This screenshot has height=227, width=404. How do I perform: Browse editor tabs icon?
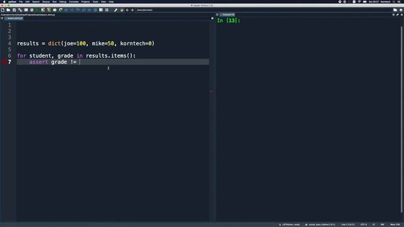click(2, 18)
